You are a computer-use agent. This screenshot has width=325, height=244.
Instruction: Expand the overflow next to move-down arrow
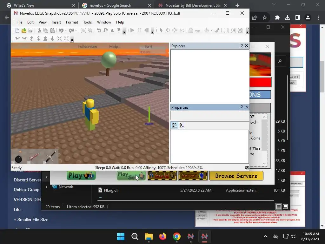(x=124, y=31)
